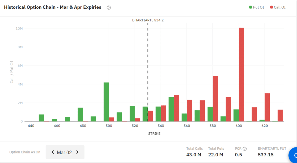This screenshot has width=297, height=163.
Task: Click the 10M y-axis label
Action: [19, 29]
